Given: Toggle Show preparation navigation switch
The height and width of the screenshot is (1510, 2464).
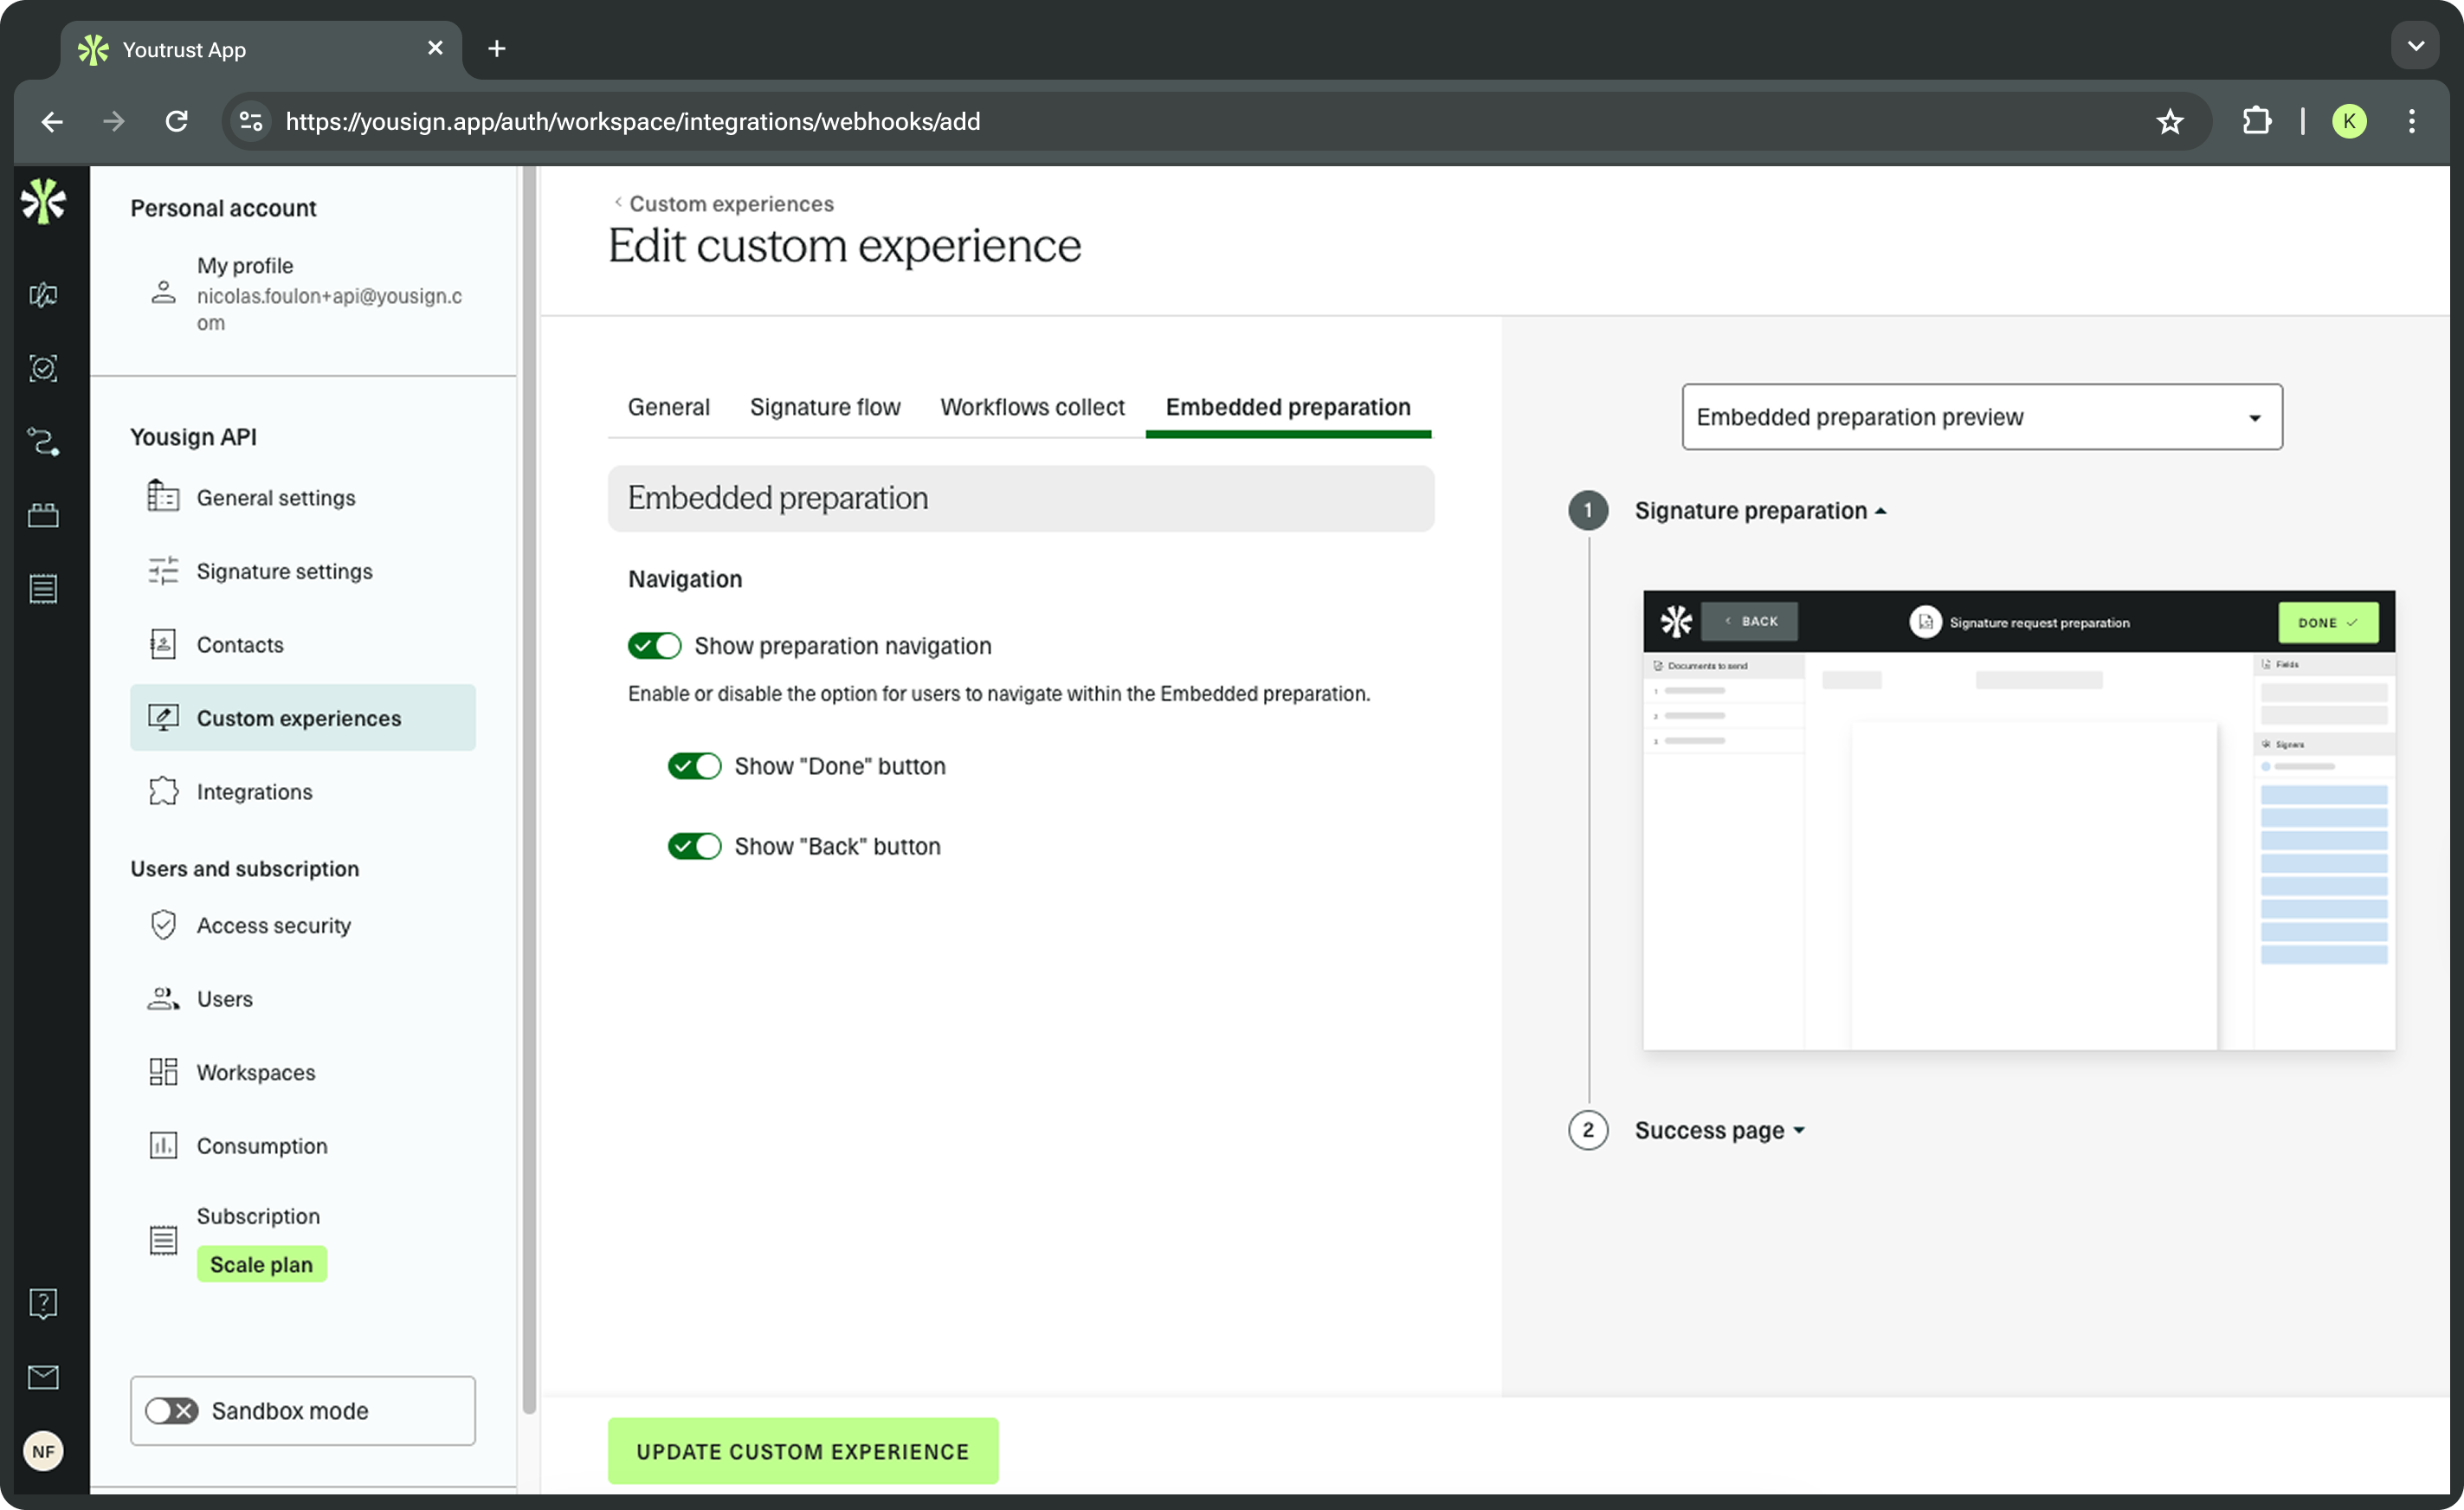Looking at the screenshot, I should (x=654, y=646).
